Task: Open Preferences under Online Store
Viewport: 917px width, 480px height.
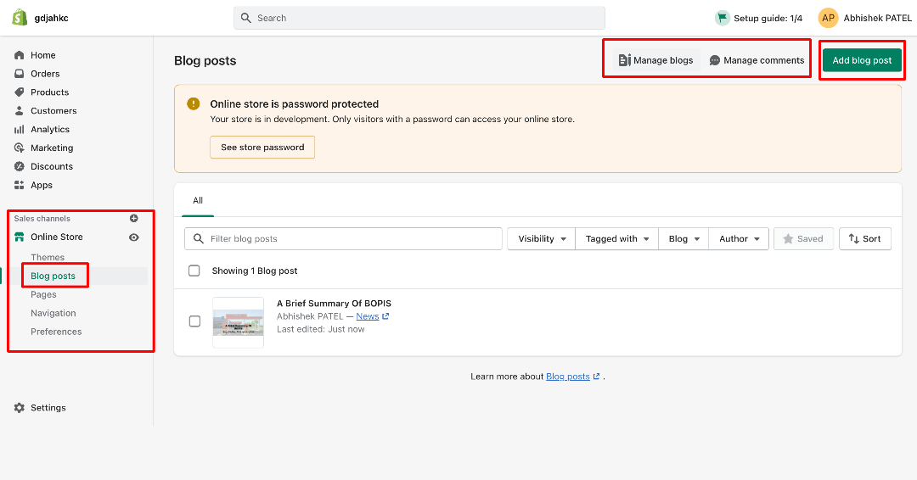Action: point(56,332)
